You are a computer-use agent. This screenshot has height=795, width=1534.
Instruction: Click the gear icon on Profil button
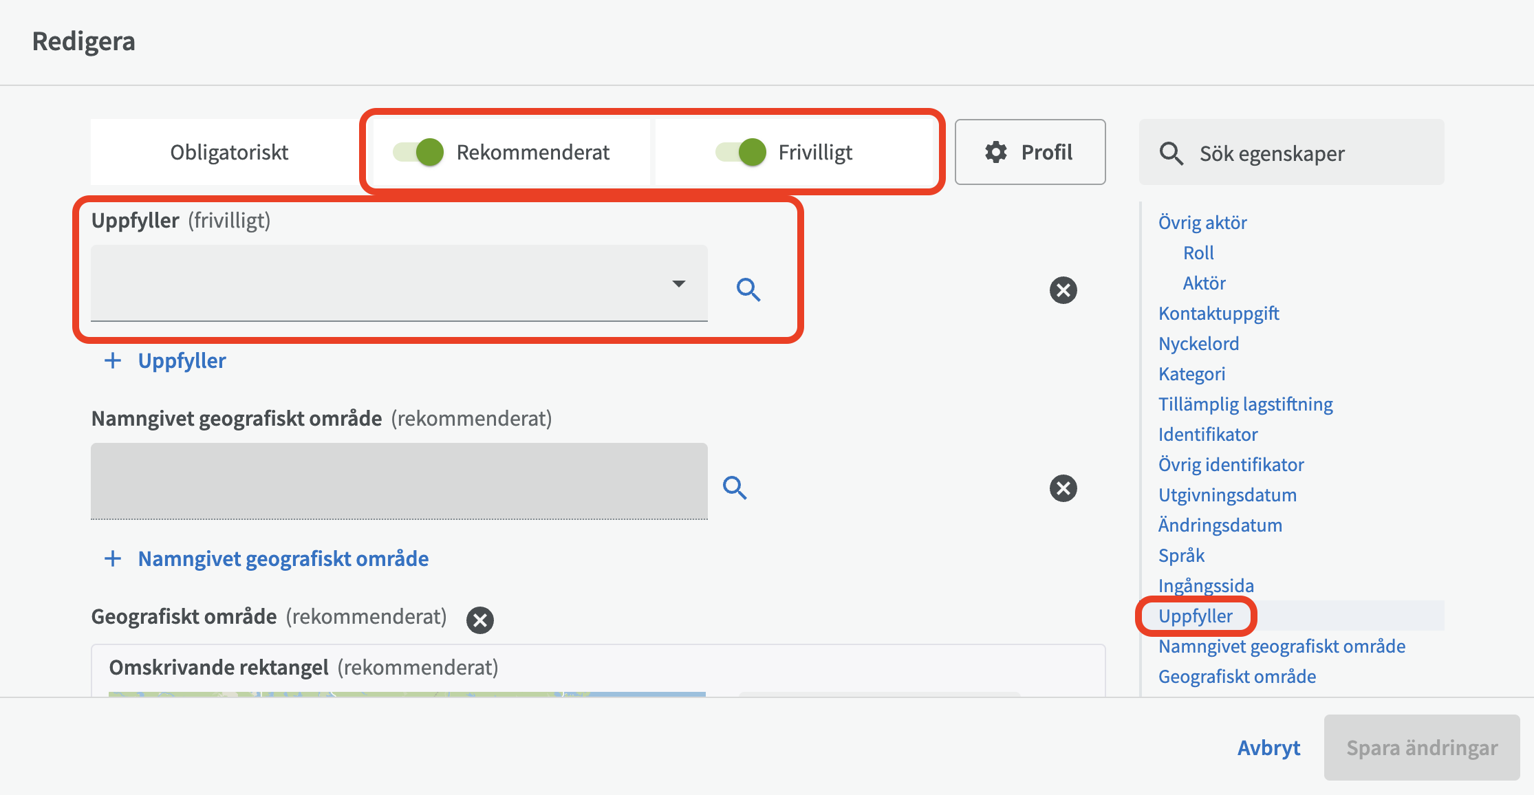point(995,152)
